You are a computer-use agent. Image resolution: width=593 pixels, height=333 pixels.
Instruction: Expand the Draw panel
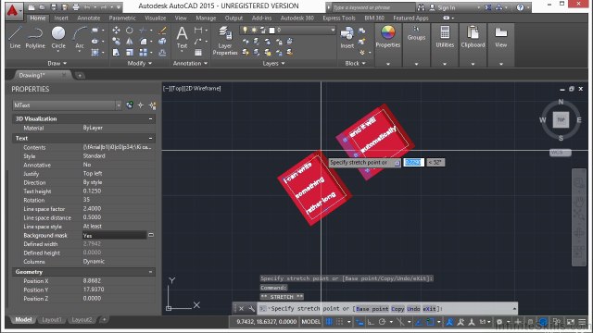[x=57, y=64]
